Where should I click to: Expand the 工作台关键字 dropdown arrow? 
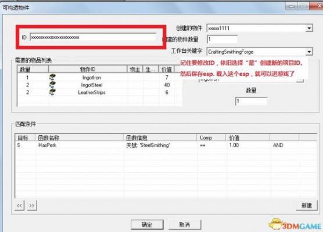pyautogui.click(x=309, y=52)
